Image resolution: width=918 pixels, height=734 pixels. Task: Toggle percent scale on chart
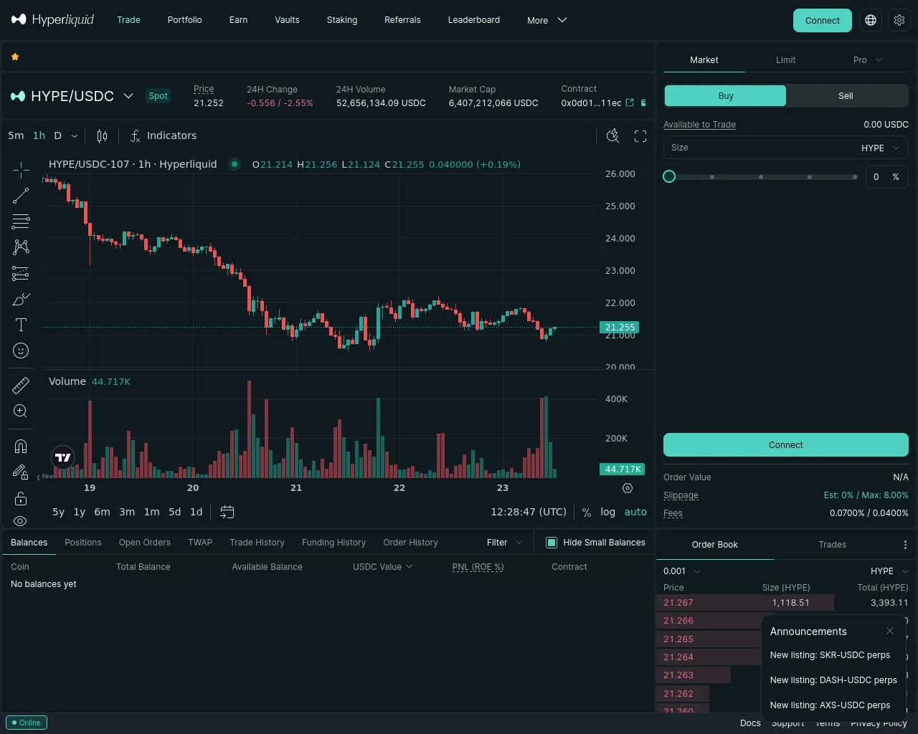587,512
